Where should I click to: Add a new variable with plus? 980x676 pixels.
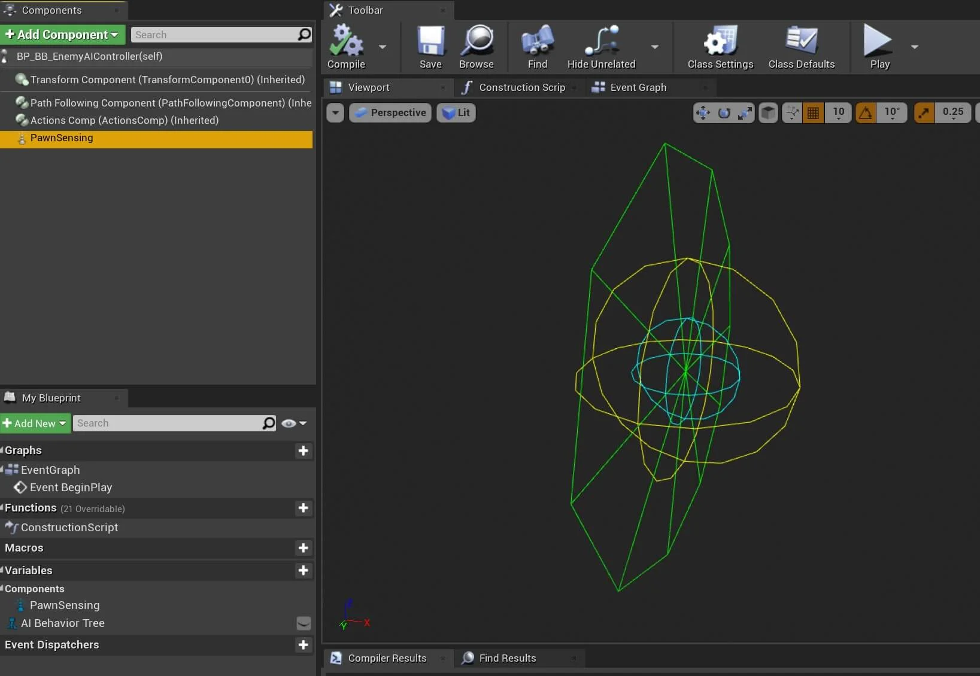(x=304, y=571)
